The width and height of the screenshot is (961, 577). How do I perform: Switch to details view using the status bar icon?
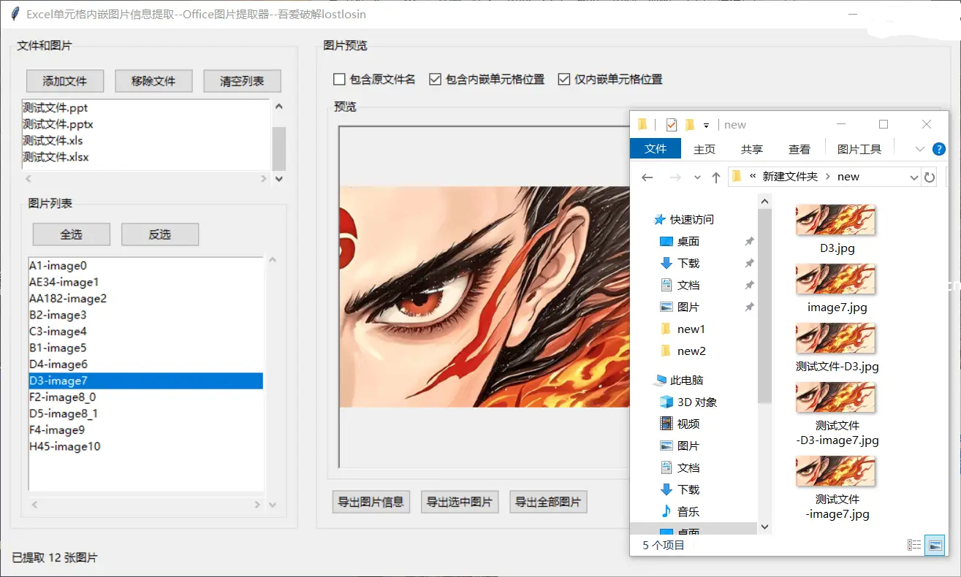click(913, 545)
